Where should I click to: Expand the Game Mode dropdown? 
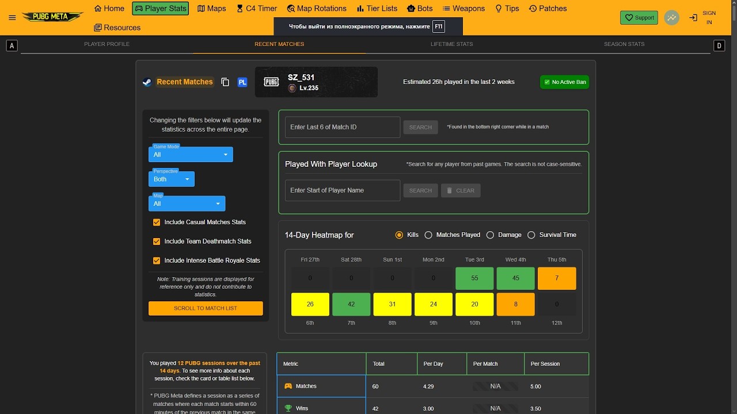191,155
